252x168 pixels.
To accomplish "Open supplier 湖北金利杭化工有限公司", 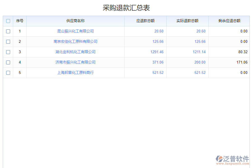I will tap(75, 52).
